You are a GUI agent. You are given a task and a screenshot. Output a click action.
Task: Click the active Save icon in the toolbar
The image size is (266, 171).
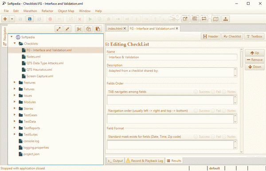click(30, 19)
